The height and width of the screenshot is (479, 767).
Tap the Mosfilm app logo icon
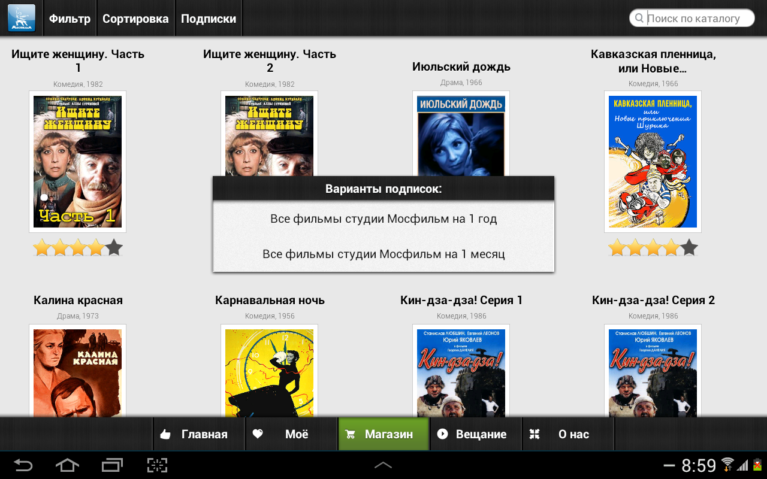pos(21,18)
